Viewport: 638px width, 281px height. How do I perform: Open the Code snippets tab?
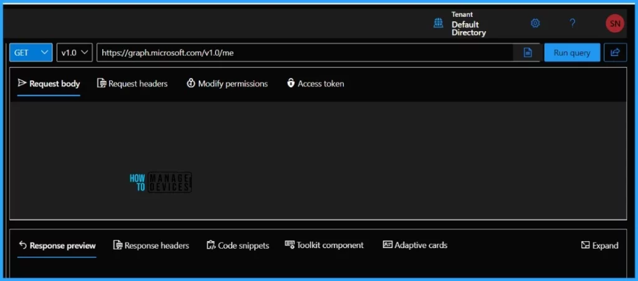[237, 245]
